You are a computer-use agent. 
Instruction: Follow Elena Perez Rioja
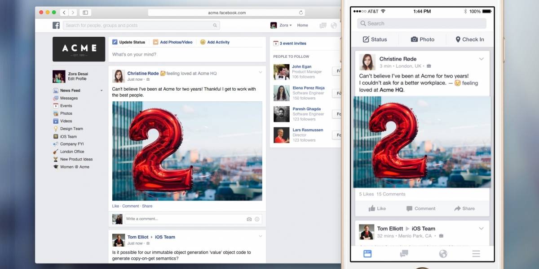(x=336, y=93)
